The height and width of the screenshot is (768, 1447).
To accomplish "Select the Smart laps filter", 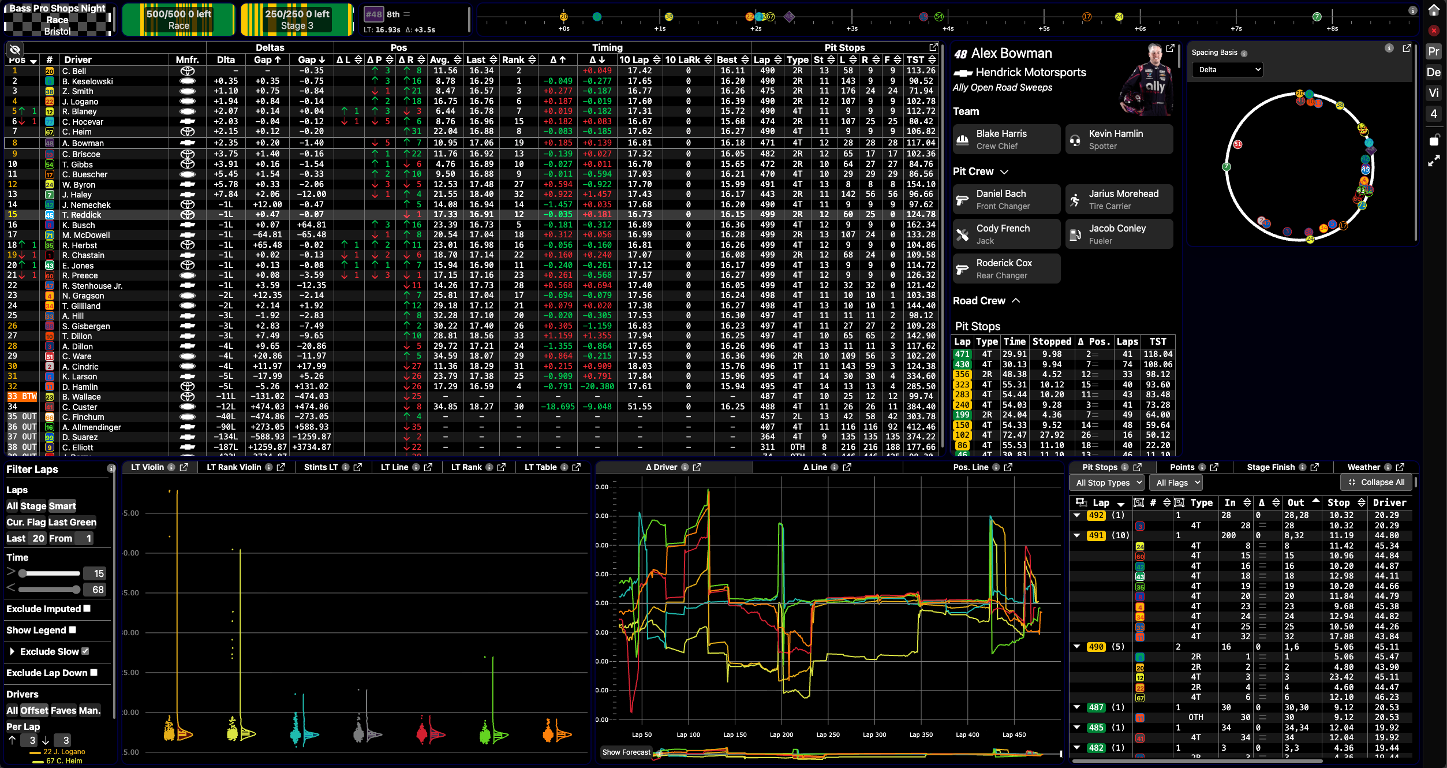I will pyautogui.click(x=62, y=506).
